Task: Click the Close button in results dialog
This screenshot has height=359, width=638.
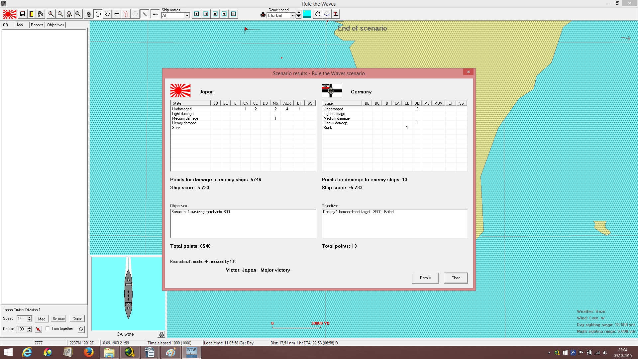Action: point(456,278)
